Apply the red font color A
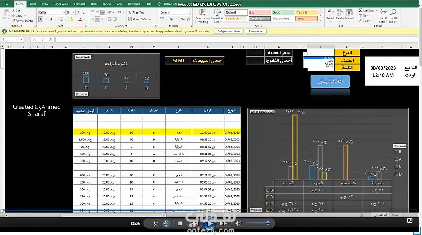Image resolution: width=422 pixels, height=235 pixels. point(80,19)
